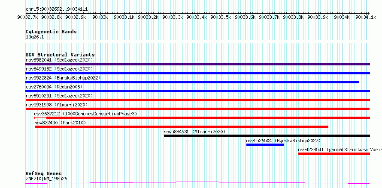
Task: Click the nsv5522824 blue variant bar
Action: pos(192,82)
